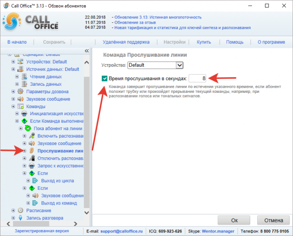Click the support@calloffice.ru email link
This screenshot has height=236, width=293.
pos(122,231)
